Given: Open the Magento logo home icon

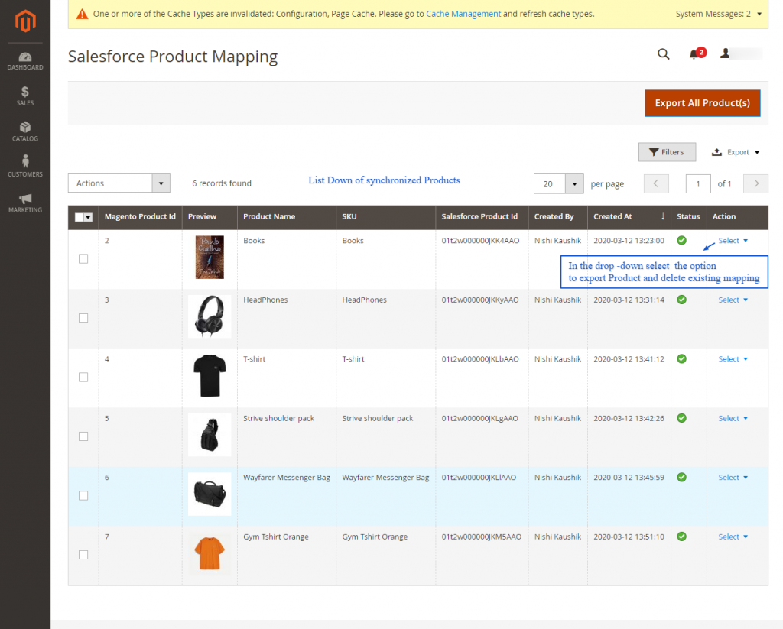Looking at the screenshot, I should pos(24,21).
